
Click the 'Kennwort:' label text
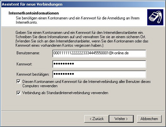24,64
